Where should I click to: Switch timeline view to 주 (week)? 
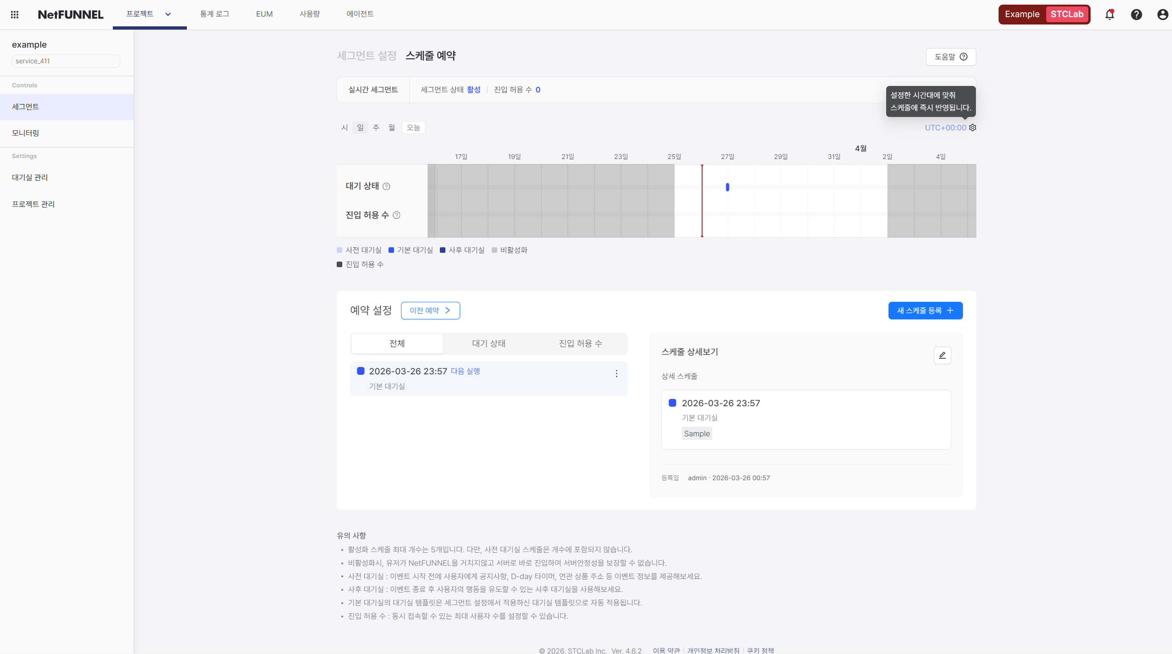point(376,128)
